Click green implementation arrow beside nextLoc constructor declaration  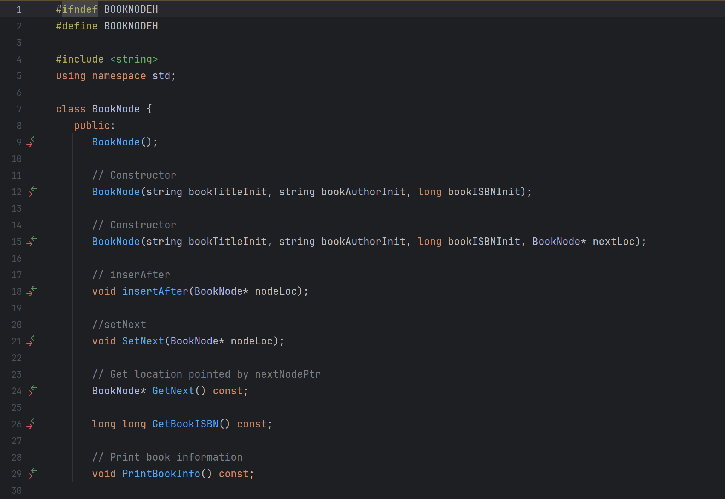pyautogui.click(x=33, y=238)
